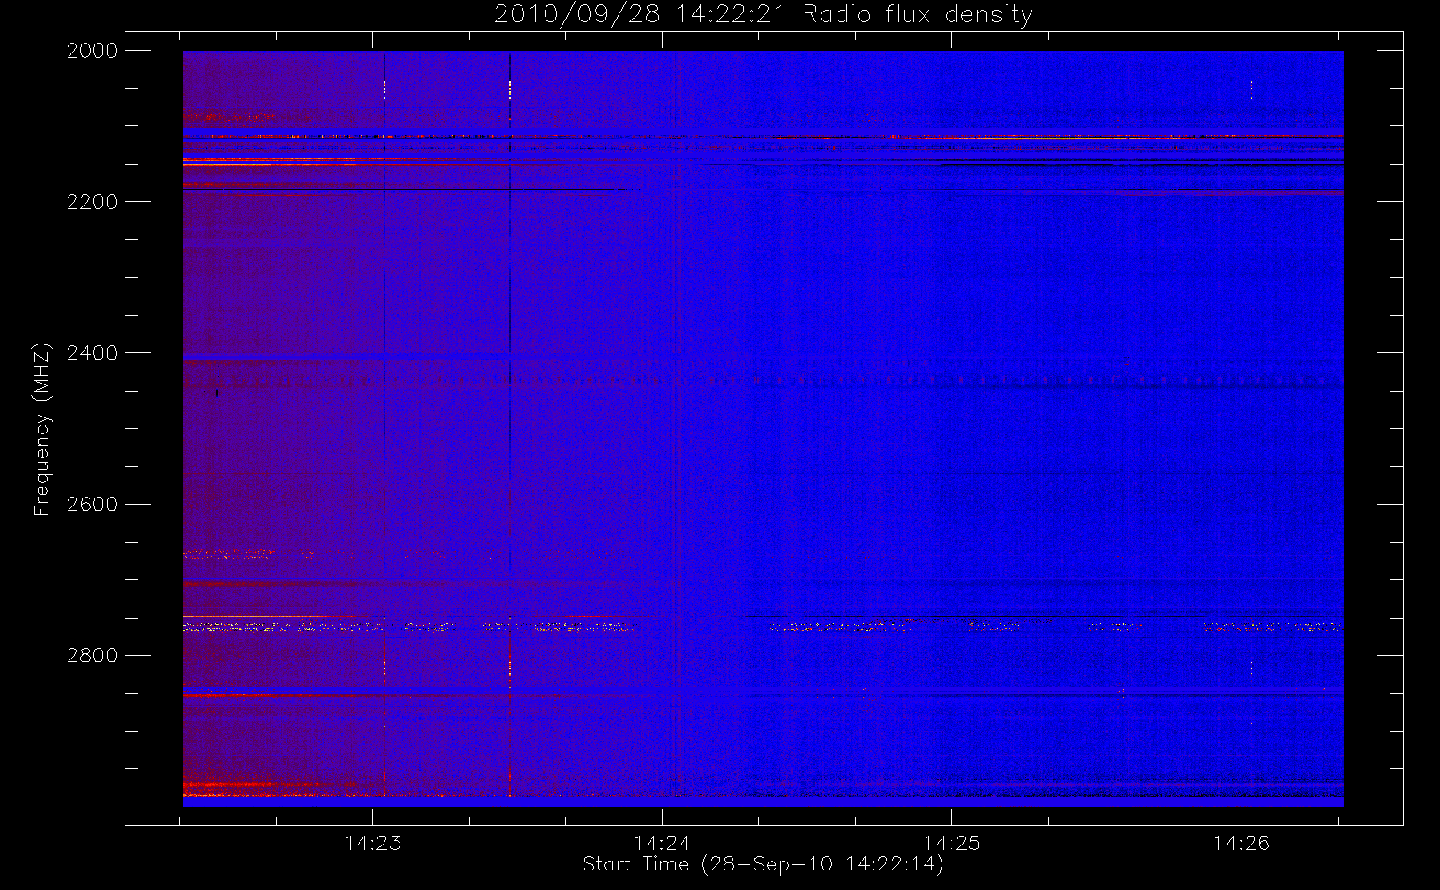Click the time tick label "14:24"
The height and width of the screenshot is (890, 1440).
(662, 843)
